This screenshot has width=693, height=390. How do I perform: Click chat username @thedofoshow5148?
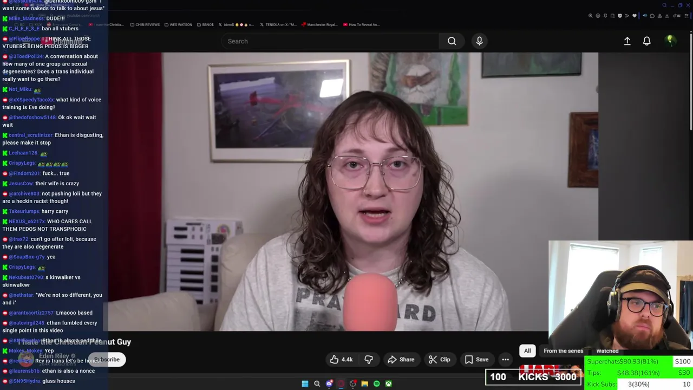(32, 118)
